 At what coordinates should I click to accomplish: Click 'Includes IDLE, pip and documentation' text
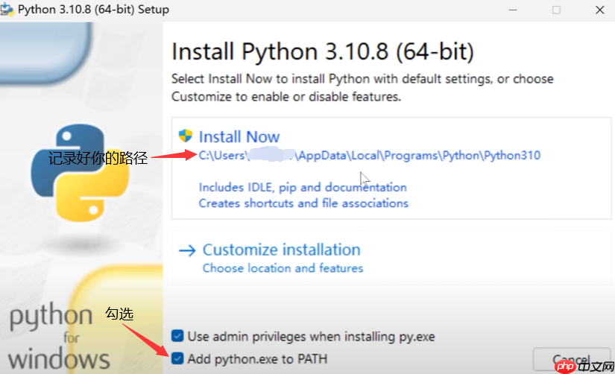[x=303, y=187]
